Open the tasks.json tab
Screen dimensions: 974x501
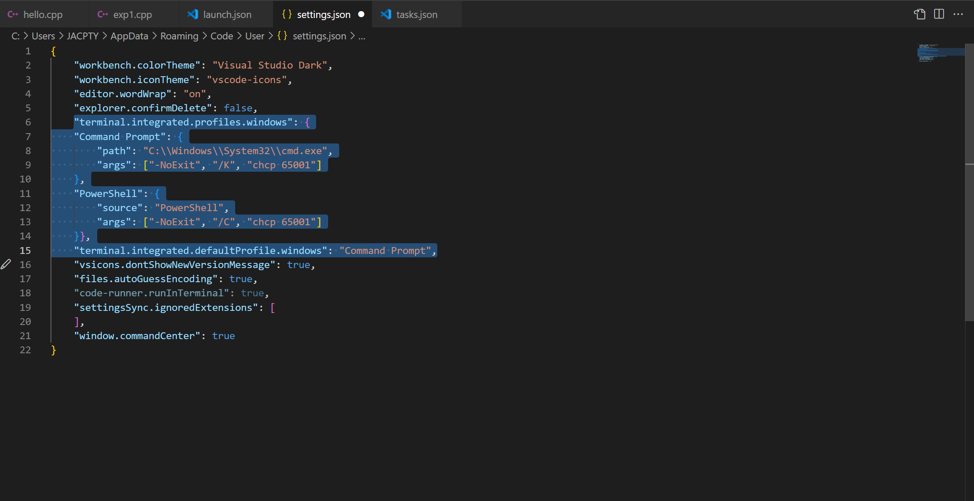click(417, 14)
